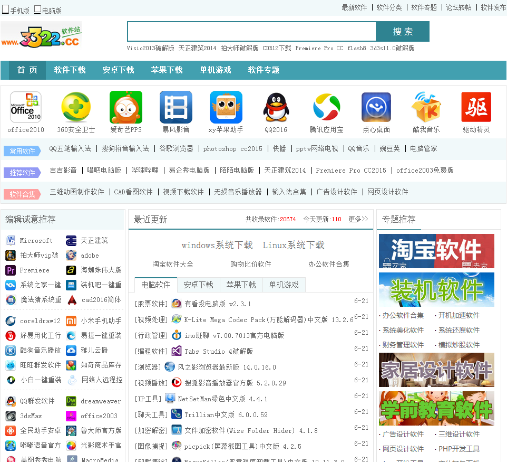
Task: Open the CAD看图软件 collection link
Action: pos(133,192)
